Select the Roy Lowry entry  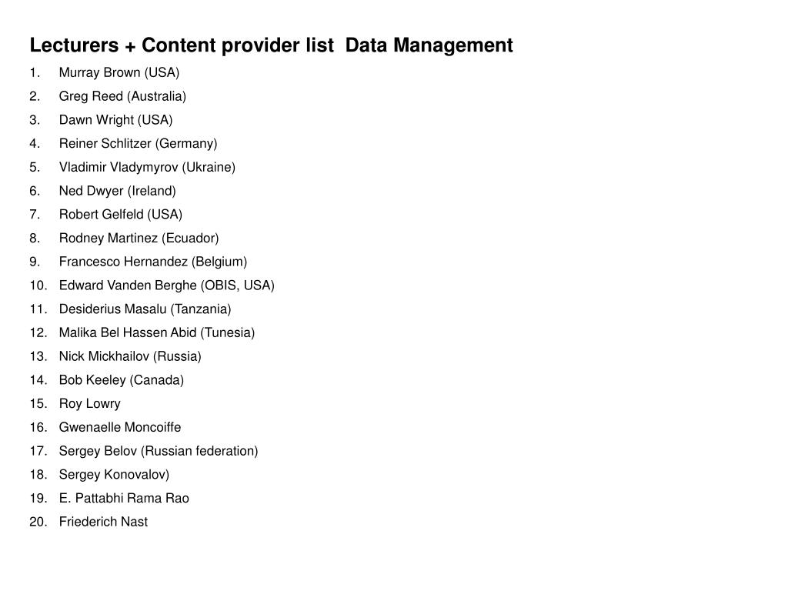(x=90, y=403)
